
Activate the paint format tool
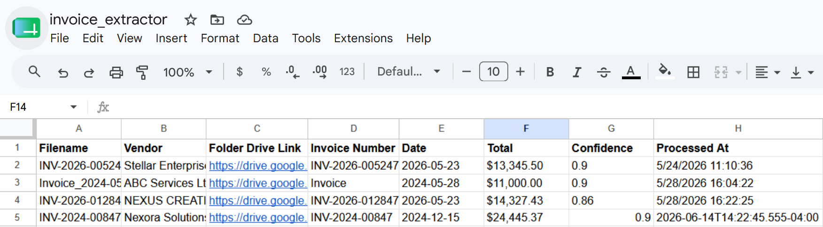(142, 72)
